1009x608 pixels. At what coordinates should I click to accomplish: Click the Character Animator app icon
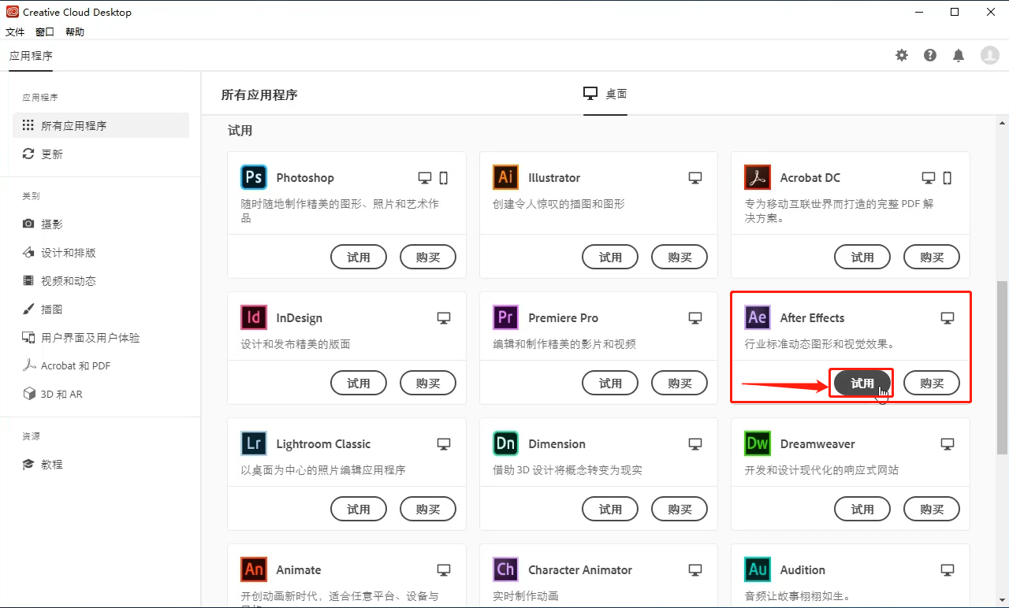[x=505, y=569]
